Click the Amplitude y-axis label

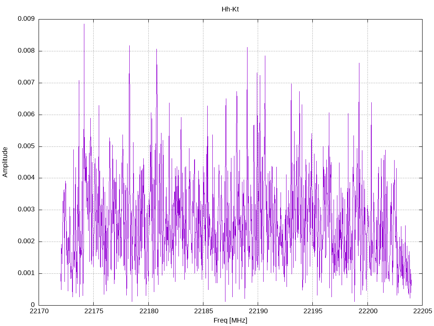click(x=5, y=162)
